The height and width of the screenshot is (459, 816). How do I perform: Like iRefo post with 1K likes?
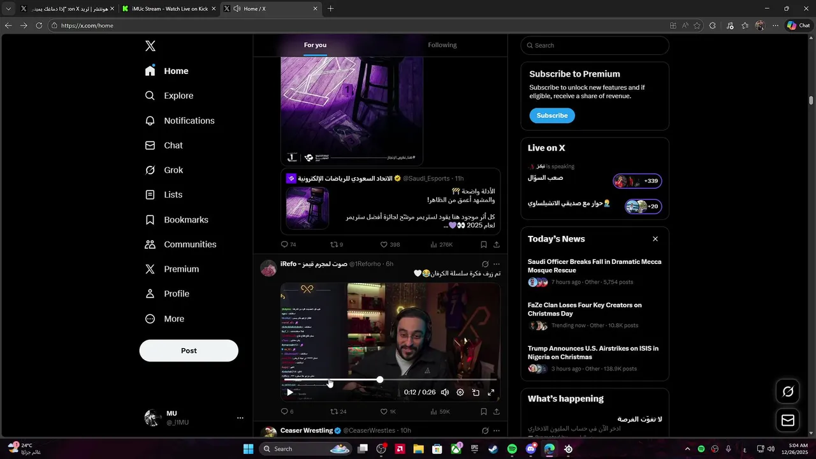pos(388,412)
